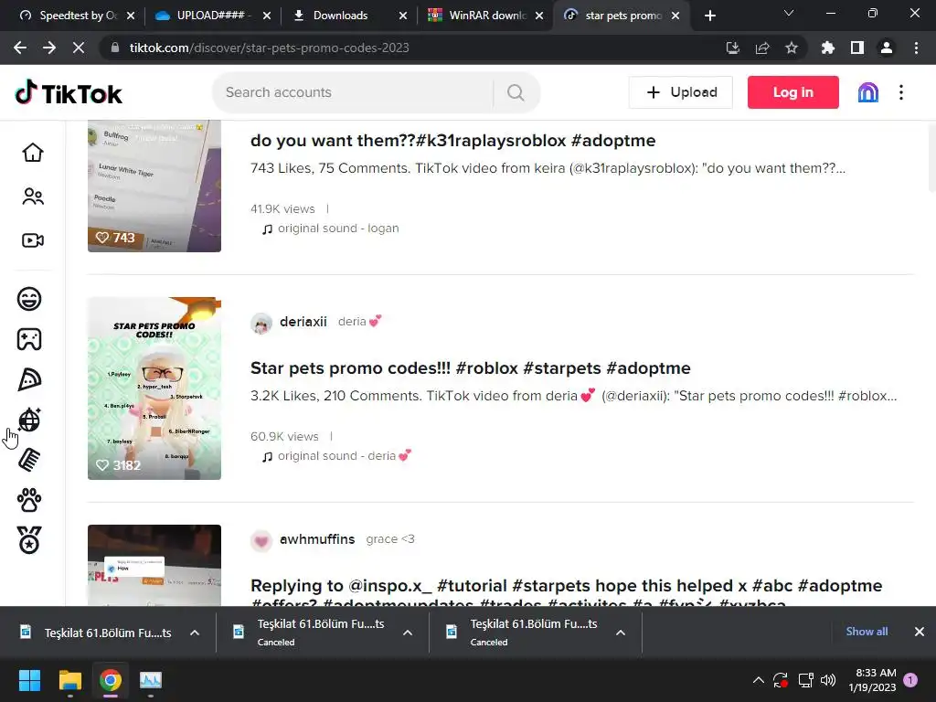View site info via the lock icon

click(x=115, y=48)
